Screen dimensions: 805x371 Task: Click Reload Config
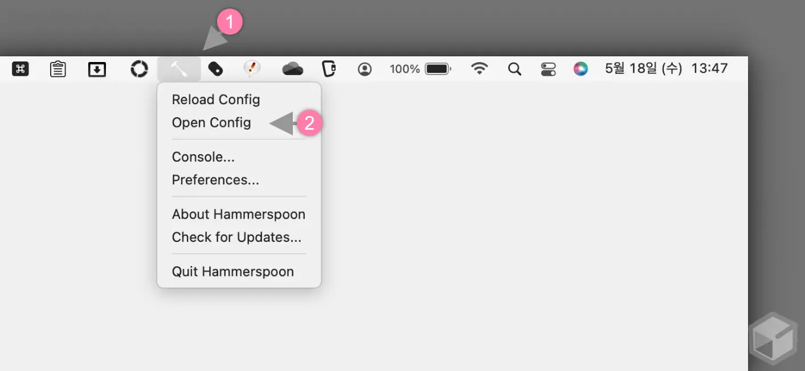pyautogui.click(x=216, y=99)
